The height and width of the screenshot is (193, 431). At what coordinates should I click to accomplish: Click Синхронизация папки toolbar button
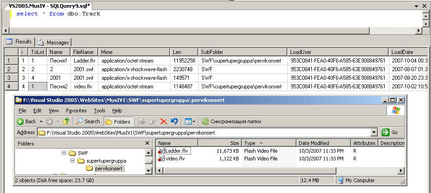[231, 121]
